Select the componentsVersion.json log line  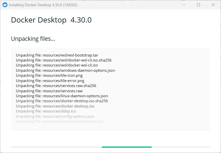pos(60,121)
